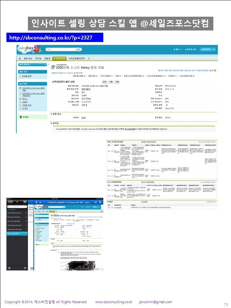Click the record icon beside the 2000년형 소나타 title

point(53,67)
